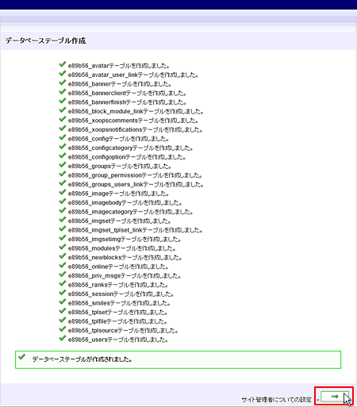The image size is (357, 407).
Task: Click the e89b56_xoopscomments table message
Action: pos(133,121)
